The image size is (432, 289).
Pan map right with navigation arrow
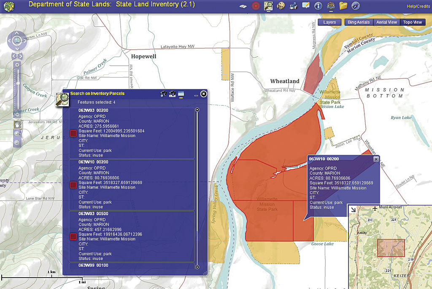(24, 41)
